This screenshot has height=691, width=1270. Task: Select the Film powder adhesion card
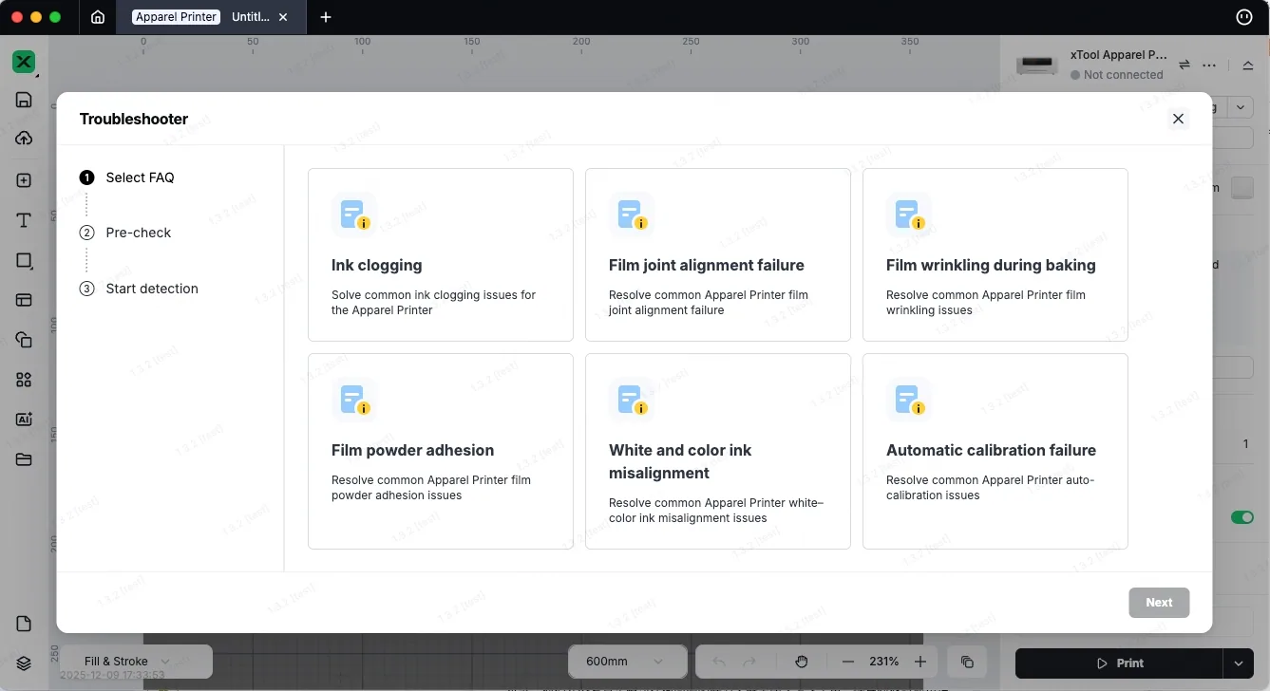pyautogui.click(x=441, y=451)
